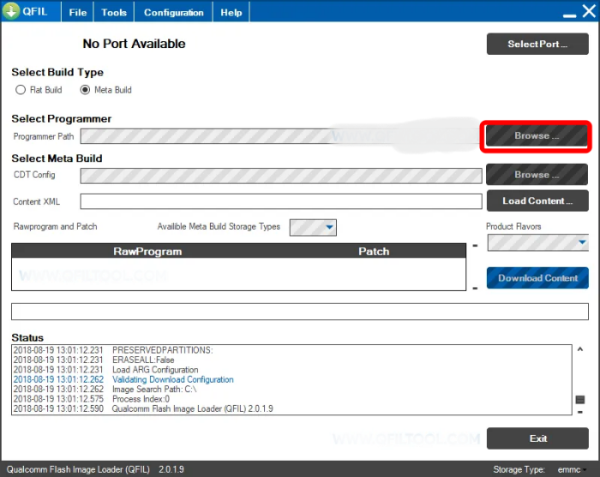Click the CDT Config field

(281, 176)
